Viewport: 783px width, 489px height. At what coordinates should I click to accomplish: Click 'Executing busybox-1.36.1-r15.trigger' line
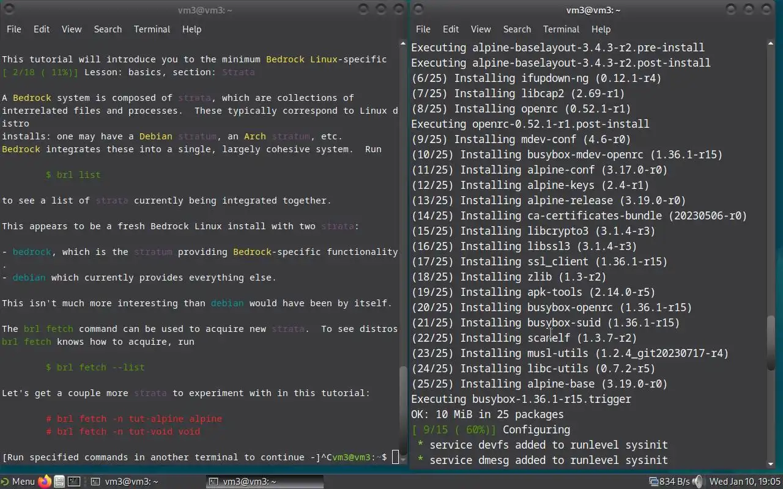coord(521,399)
